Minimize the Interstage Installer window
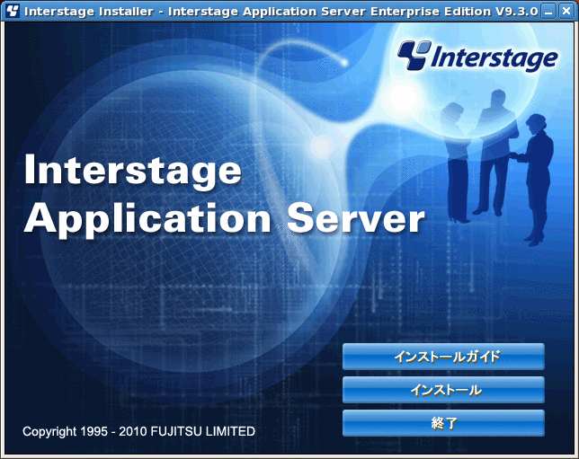The height and width of the screenshot is (459, 579). coord(548,12)
